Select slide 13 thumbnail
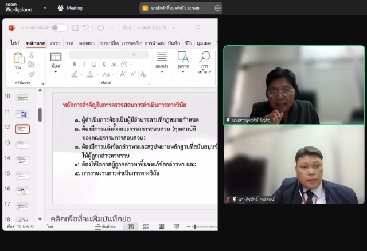367x251 pixels. pyautogui.click(x=23, y=145)
